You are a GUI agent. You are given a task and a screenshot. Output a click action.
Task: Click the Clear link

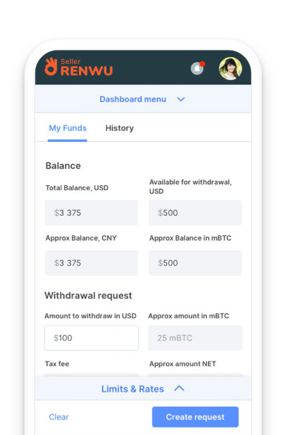click(59, 417)
